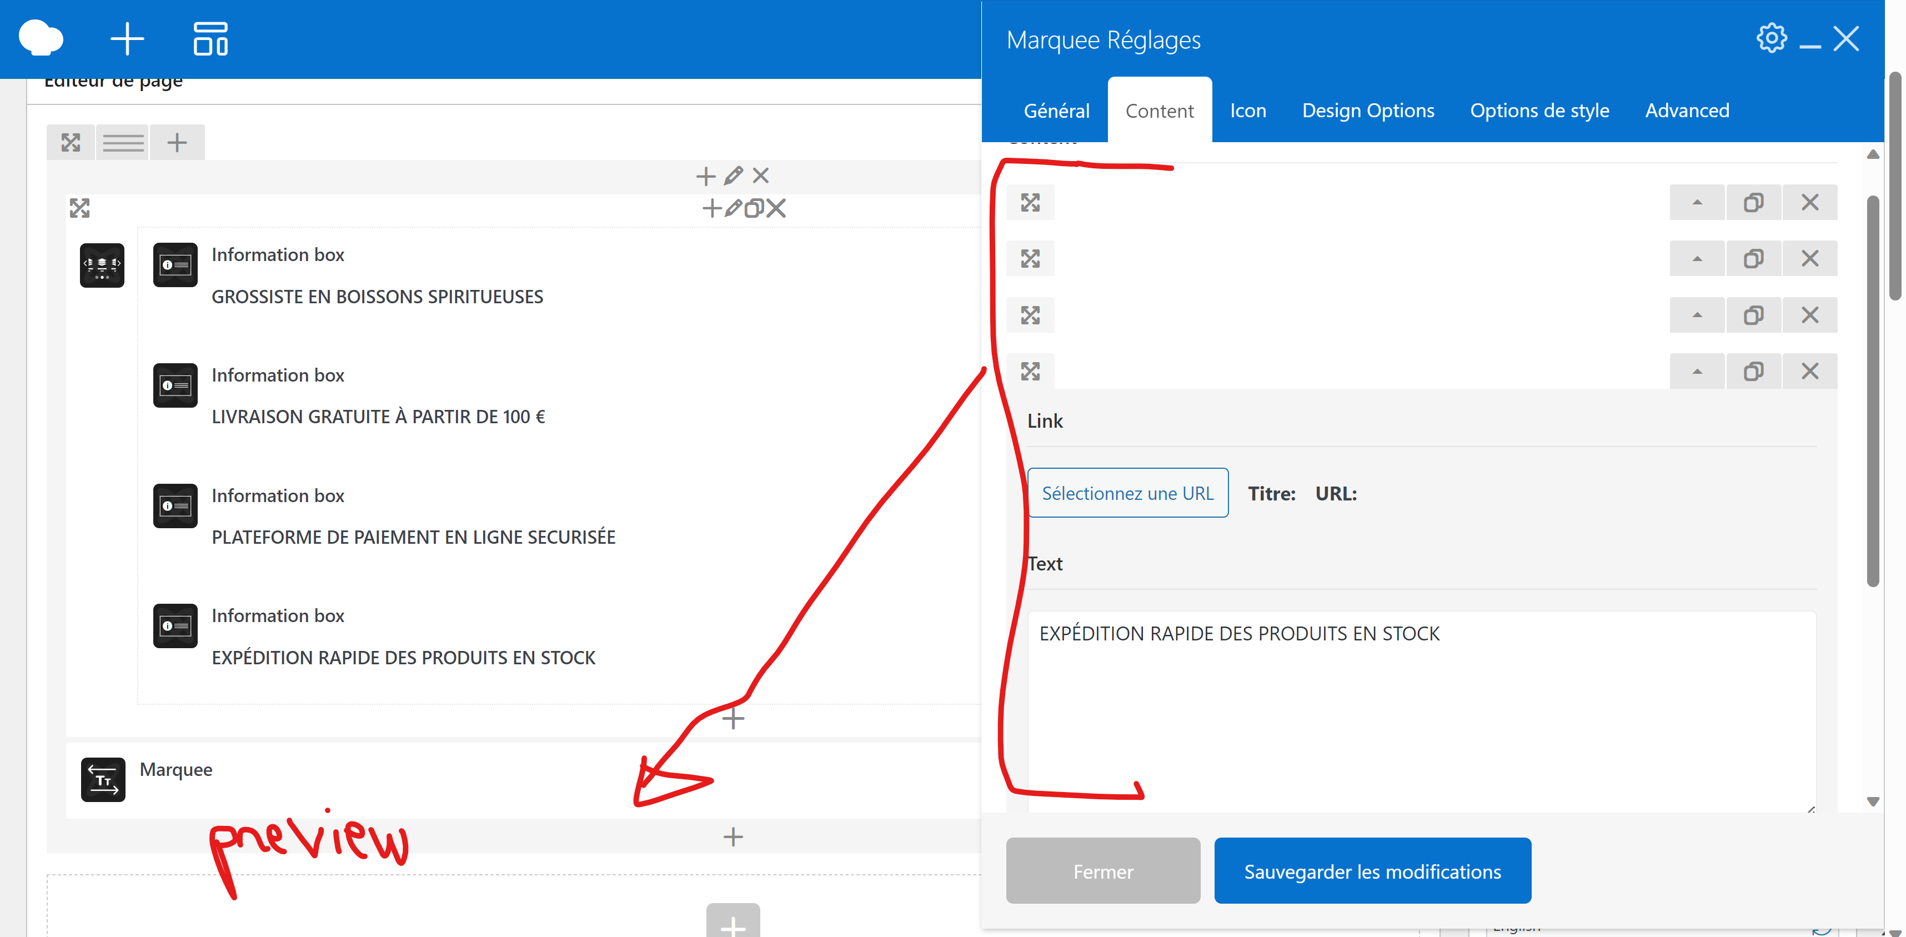Edit the inner row with its pencil icon
This screenshot has height=937, width=1906.
point(733,208)
